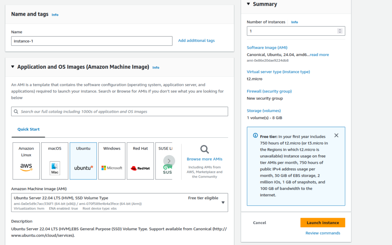Viewport: 392px width, 245px height.
Task: Select the Red Hat AMI tile
Action: pyautogui.click(x=140, y=161)
